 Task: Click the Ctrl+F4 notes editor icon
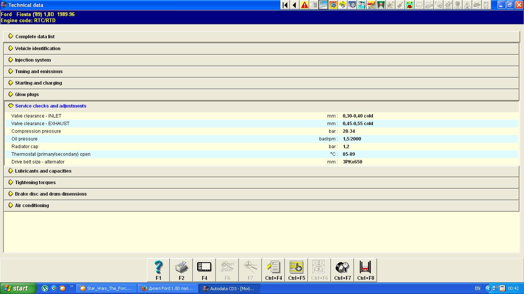[274, 270]
